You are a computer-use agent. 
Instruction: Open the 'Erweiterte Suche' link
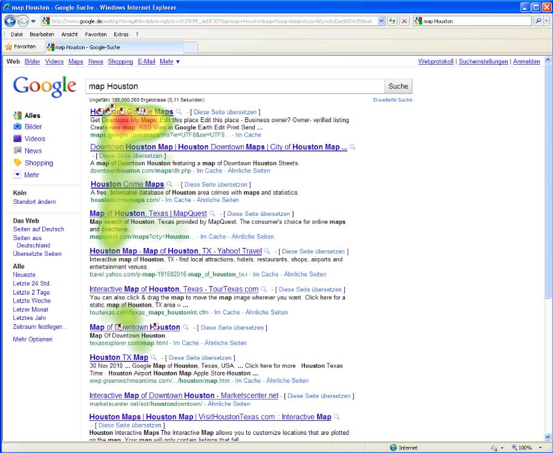point(393,100)
